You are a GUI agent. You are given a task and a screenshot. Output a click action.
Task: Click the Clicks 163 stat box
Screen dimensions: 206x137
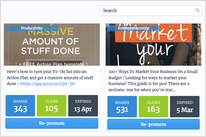point(153,107)
